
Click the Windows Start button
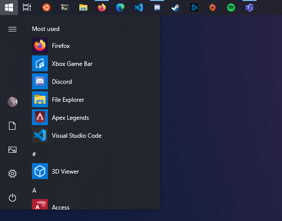click(9, 7)
